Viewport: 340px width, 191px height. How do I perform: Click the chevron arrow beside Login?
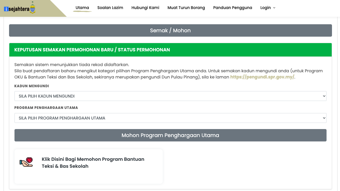point(274,8)
